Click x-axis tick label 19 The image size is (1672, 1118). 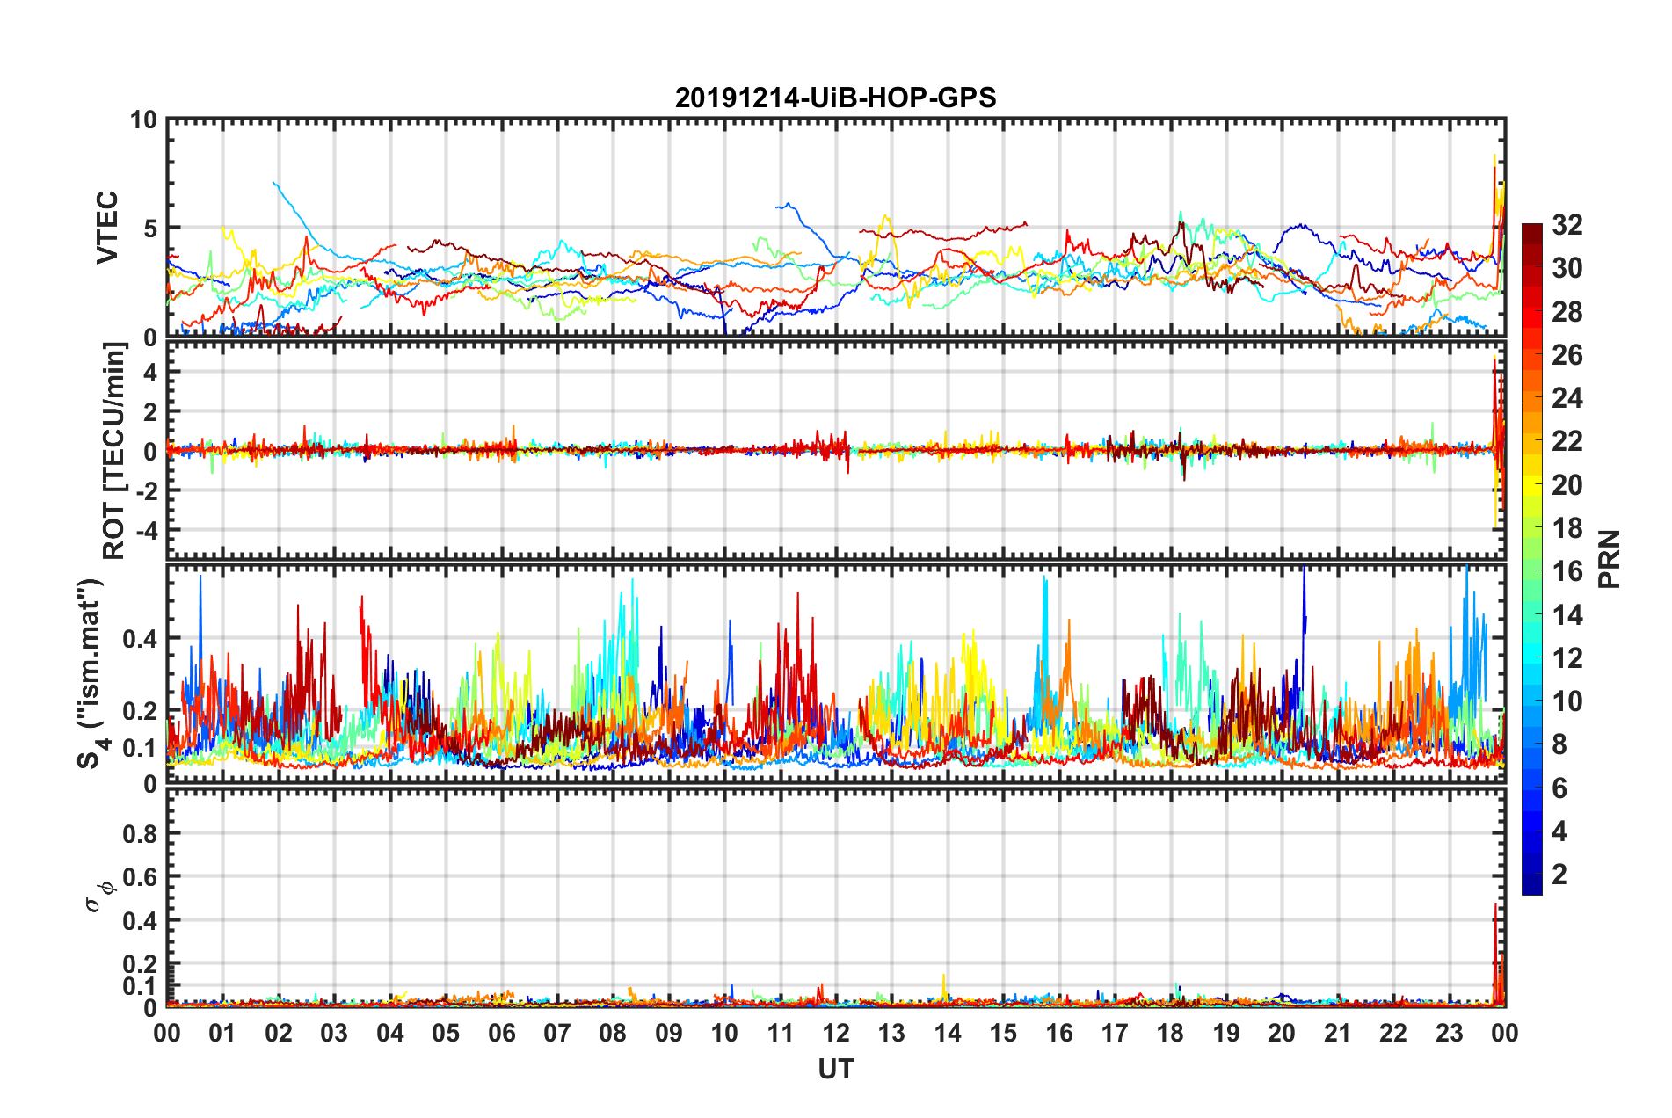[x=1226, y=1034]
